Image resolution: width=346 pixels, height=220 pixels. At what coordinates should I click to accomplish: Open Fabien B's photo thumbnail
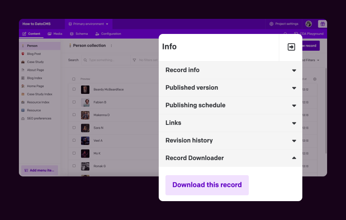click(85, 102)
